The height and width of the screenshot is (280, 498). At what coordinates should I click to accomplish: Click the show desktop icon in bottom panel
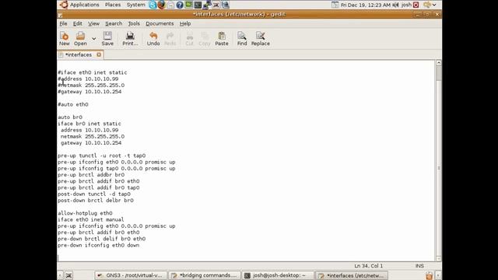point(68,275)
